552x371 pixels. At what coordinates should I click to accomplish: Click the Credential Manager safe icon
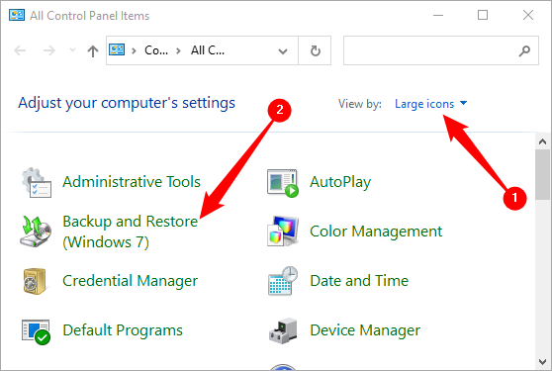click(35, 281)
